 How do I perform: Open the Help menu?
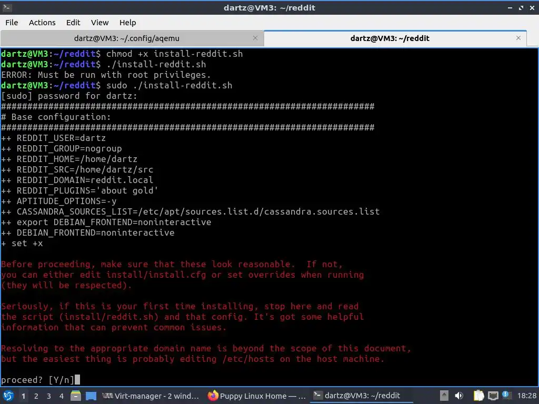[x=127, y=22]
